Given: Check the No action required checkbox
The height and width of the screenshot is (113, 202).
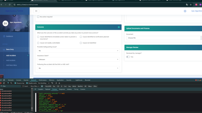Looking at the screenshot, I should pos(38,17).
